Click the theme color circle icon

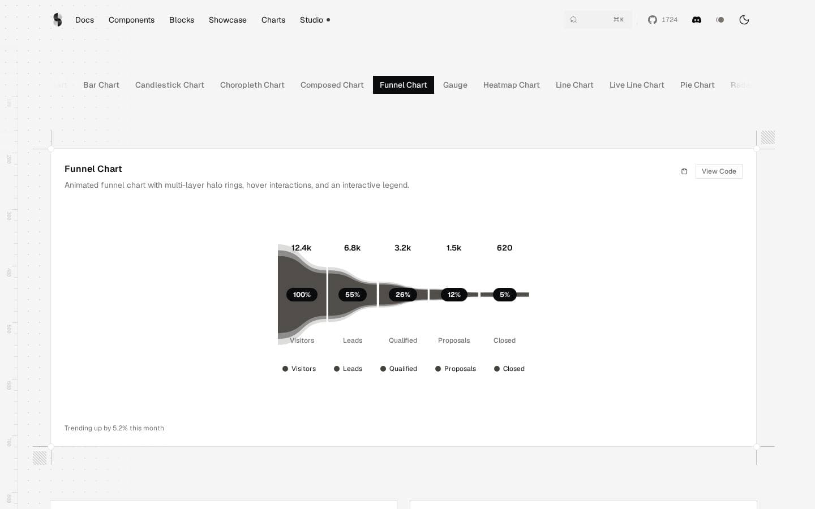720,20
